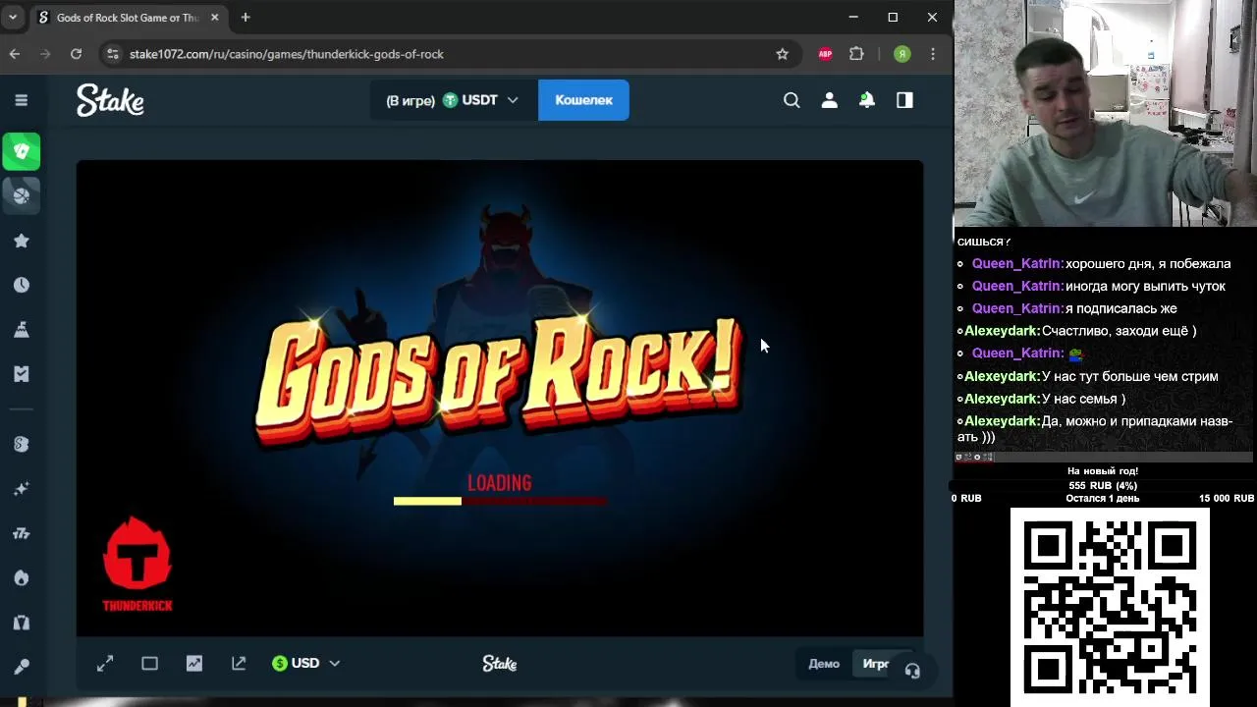
Task: Open notifications bell icon
Action: tap(867, 100)
